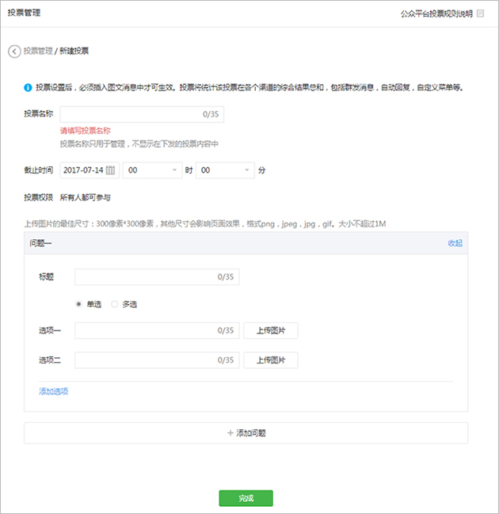This screenshot has width=499, height=514.
Task: Click the back arrow circle icon
Action: click(14, 51)
